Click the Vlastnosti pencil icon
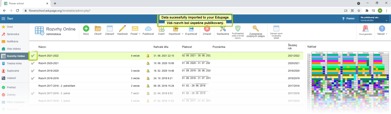 (122, 29)
